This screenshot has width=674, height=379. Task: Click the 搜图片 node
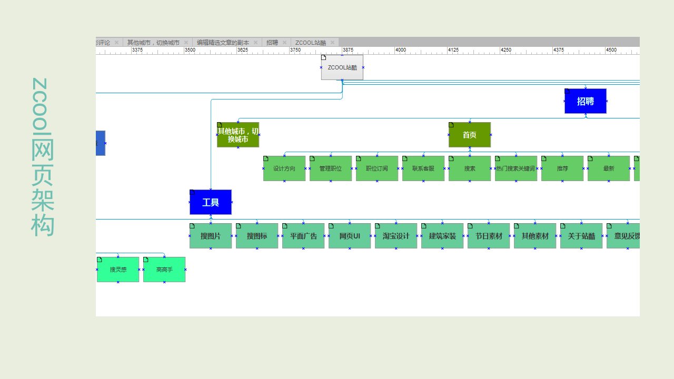(x=211, y=236)
